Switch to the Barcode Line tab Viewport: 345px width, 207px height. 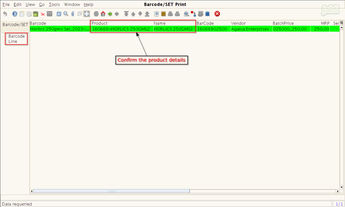pyautogui.click(x=17, y=39)
